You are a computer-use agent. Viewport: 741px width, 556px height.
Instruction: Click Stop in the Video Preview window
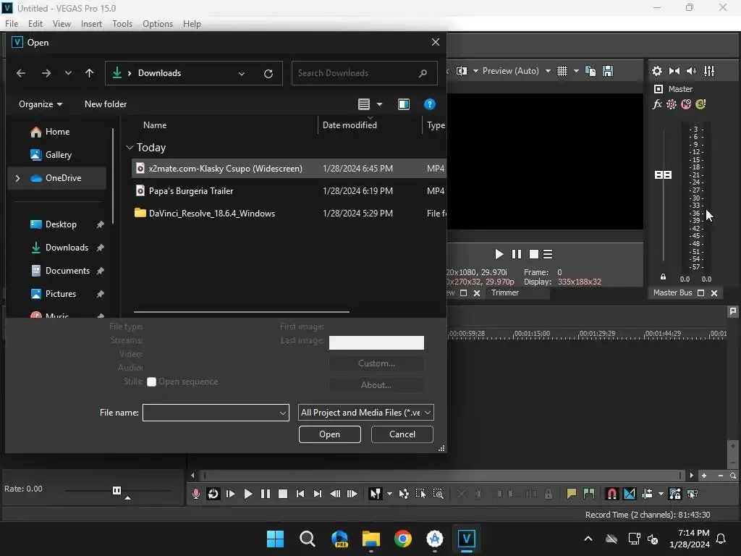(534, 254)
